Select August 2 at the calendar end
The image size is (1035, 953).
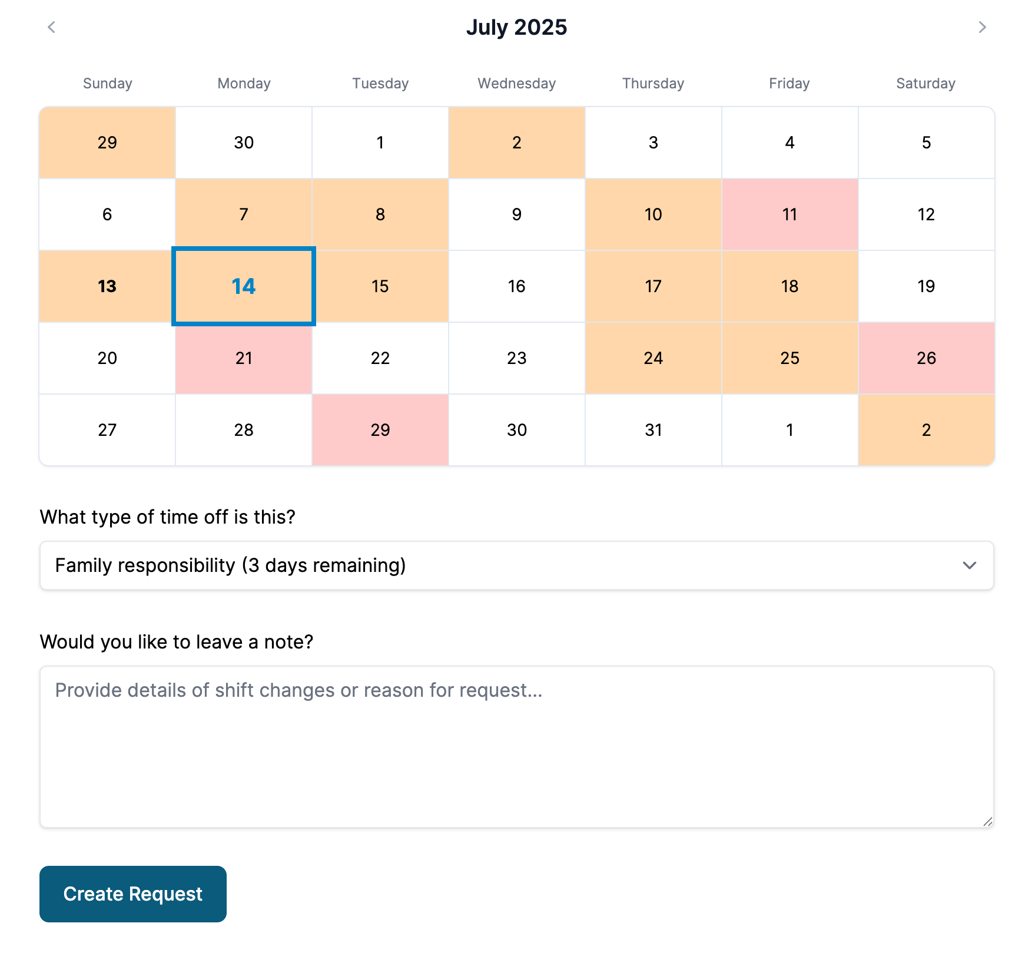[925, 430]
